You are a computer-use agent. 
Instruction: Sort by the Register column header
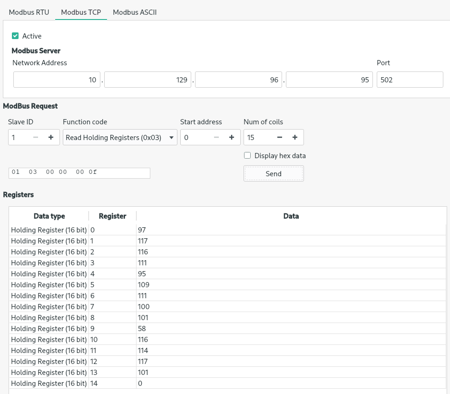(112, 216)
